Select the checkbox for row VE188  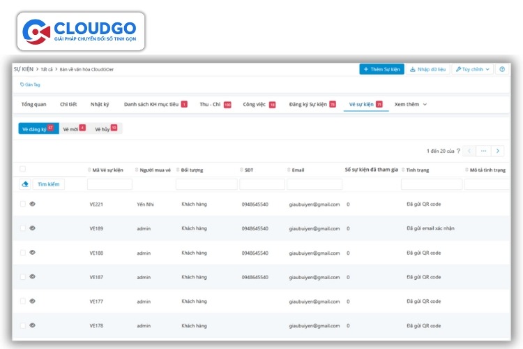pos(22,253)
